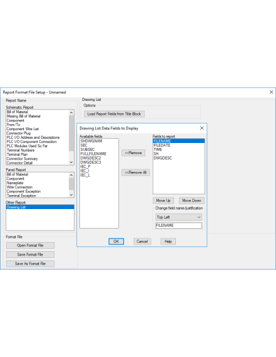Select Panel Report Bill of Material
The image size is (276, 357).
37,174
